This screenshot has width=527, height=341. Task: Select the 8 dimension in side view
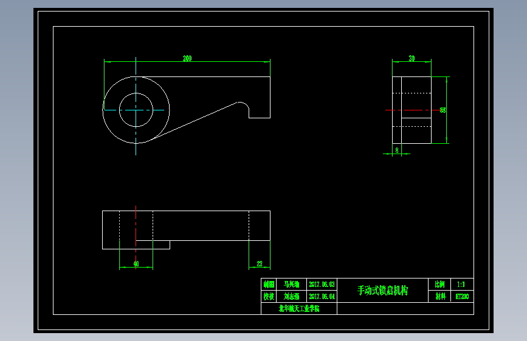pos(397,150)
